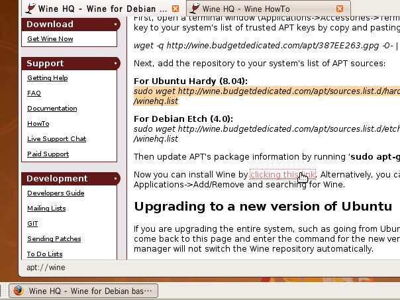Click the 'clicking this link' install link
The image size is (400, 300).
click(283, 174)
